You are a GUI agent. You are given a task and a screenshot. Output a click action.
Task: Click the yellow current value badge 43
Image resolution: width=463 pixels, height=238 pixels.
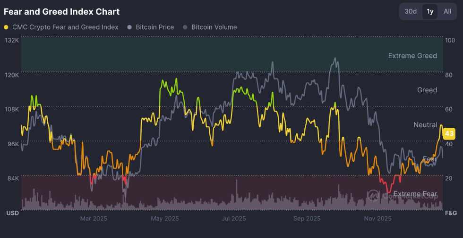pyautogui.click(x=449, y=133)
